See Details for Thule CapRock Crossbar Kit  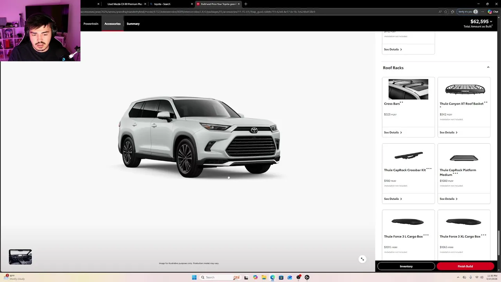pos(393,199)
